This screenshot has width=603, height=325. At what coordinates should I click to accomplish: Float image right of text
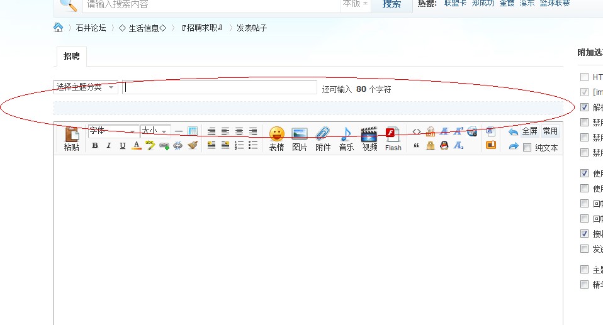point(225,145)
